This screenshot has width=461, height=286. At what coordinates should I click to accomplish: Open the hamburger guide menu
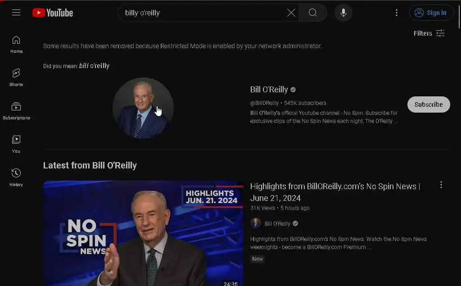pos(16,13)
